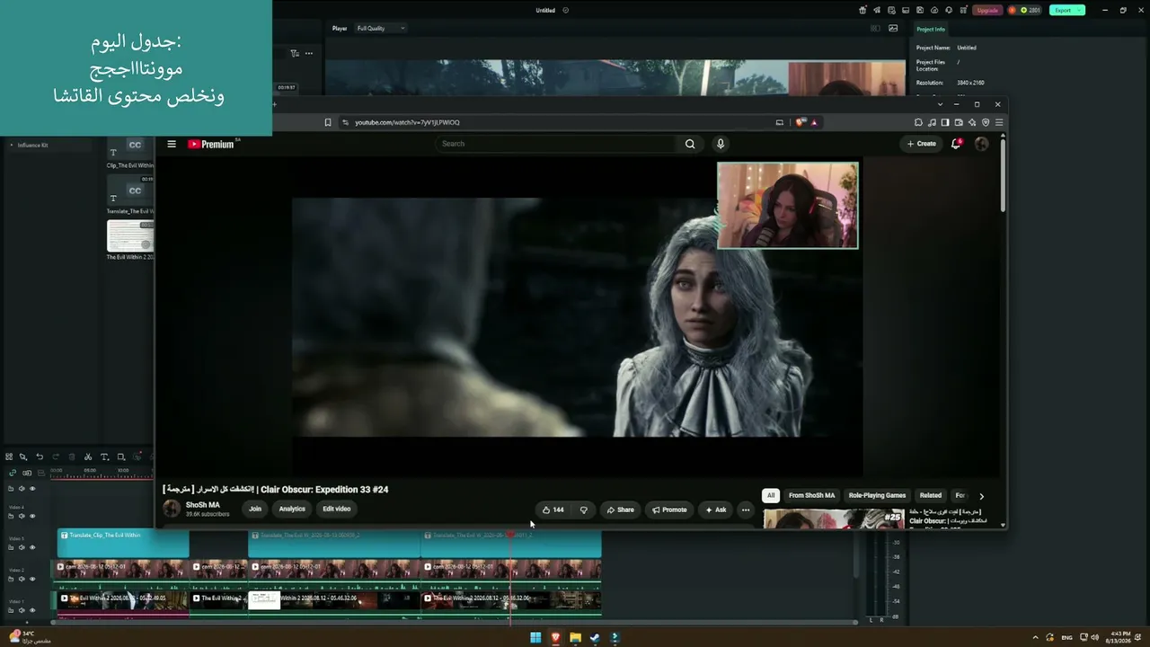This screenshot has width=1150, height=647.
Task: Expand the browser tab search chevron
Action: click(940, 104)
